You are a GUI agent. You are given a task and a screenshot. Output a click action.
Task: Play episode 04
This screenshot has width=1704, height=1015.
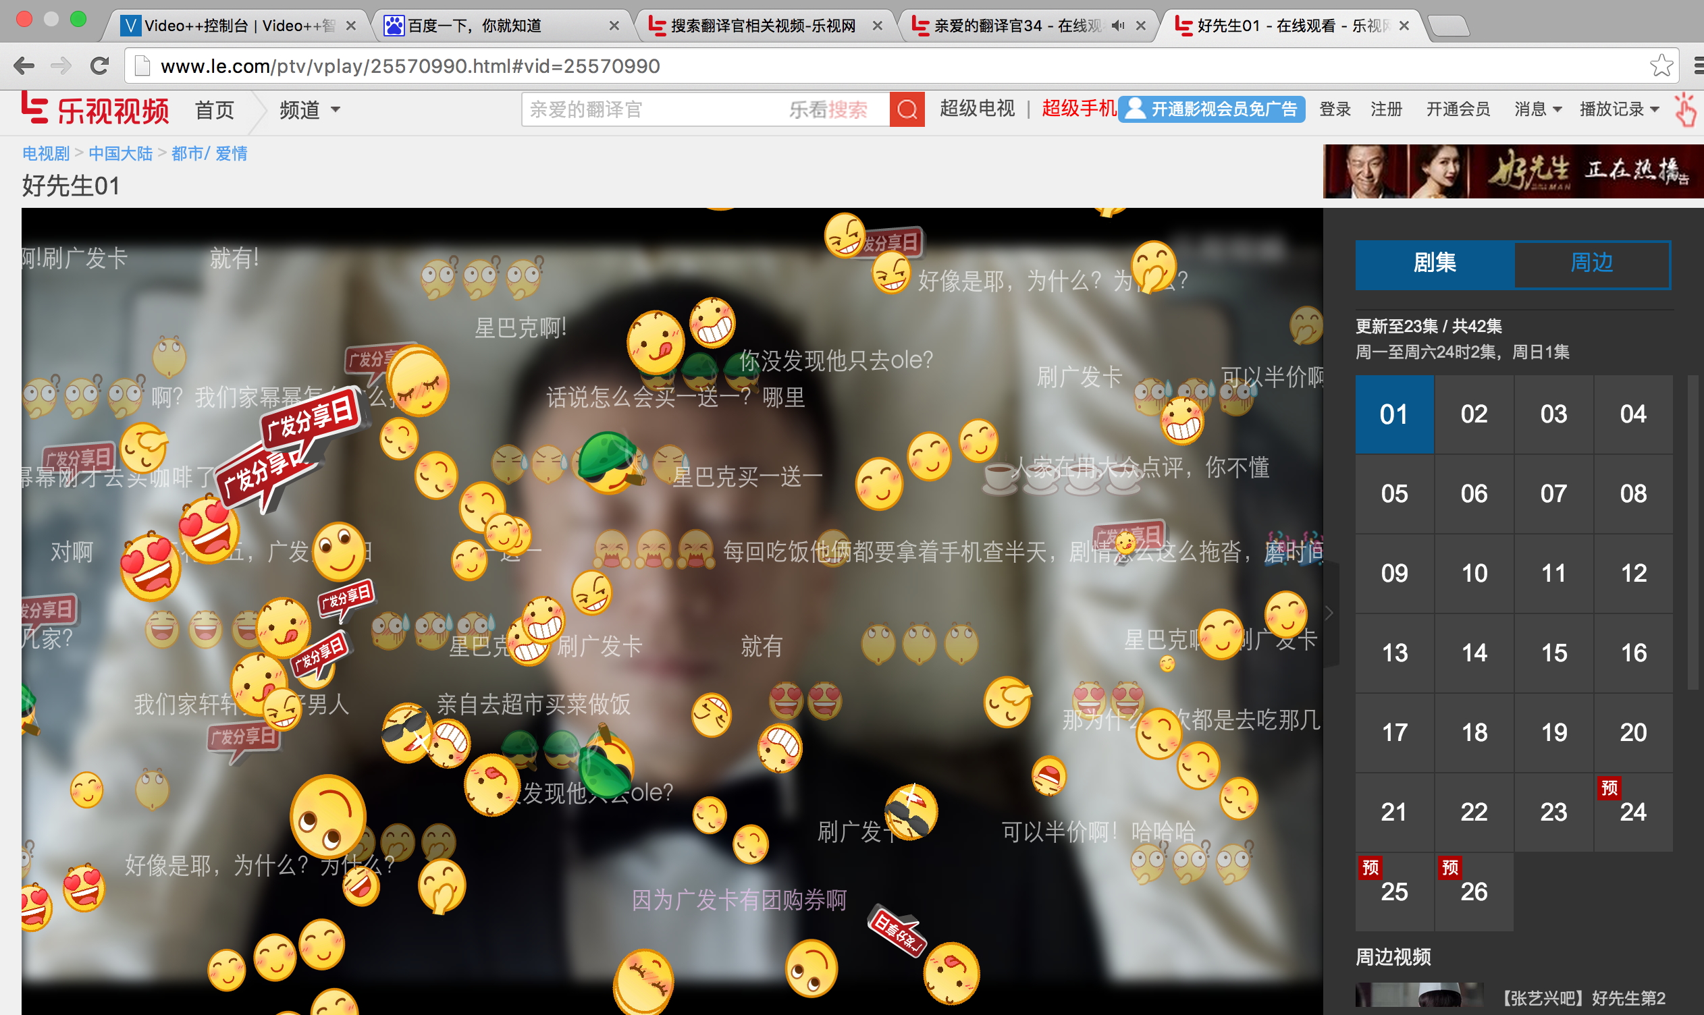1634,414
